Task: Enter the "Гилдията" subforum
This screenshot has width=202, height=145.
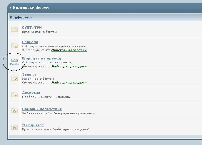Action: [x=33, y=125]
